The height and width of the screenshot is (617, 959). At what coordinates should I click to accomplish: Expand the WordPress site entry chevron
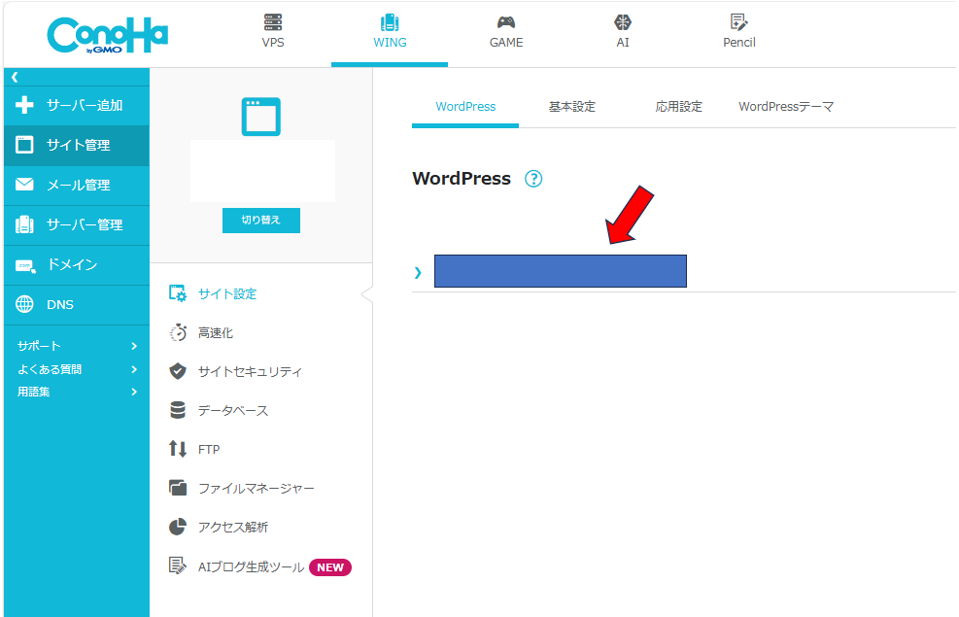418,272
